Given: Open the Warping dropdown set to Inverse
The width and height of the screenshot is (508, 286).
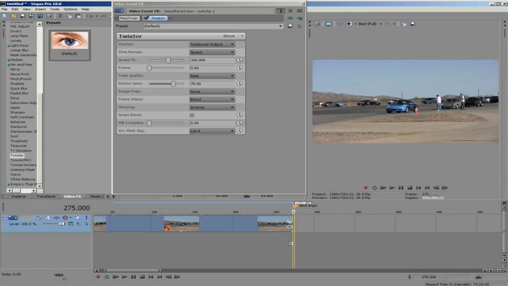Looking at the screenshot, I should (212, 107).
